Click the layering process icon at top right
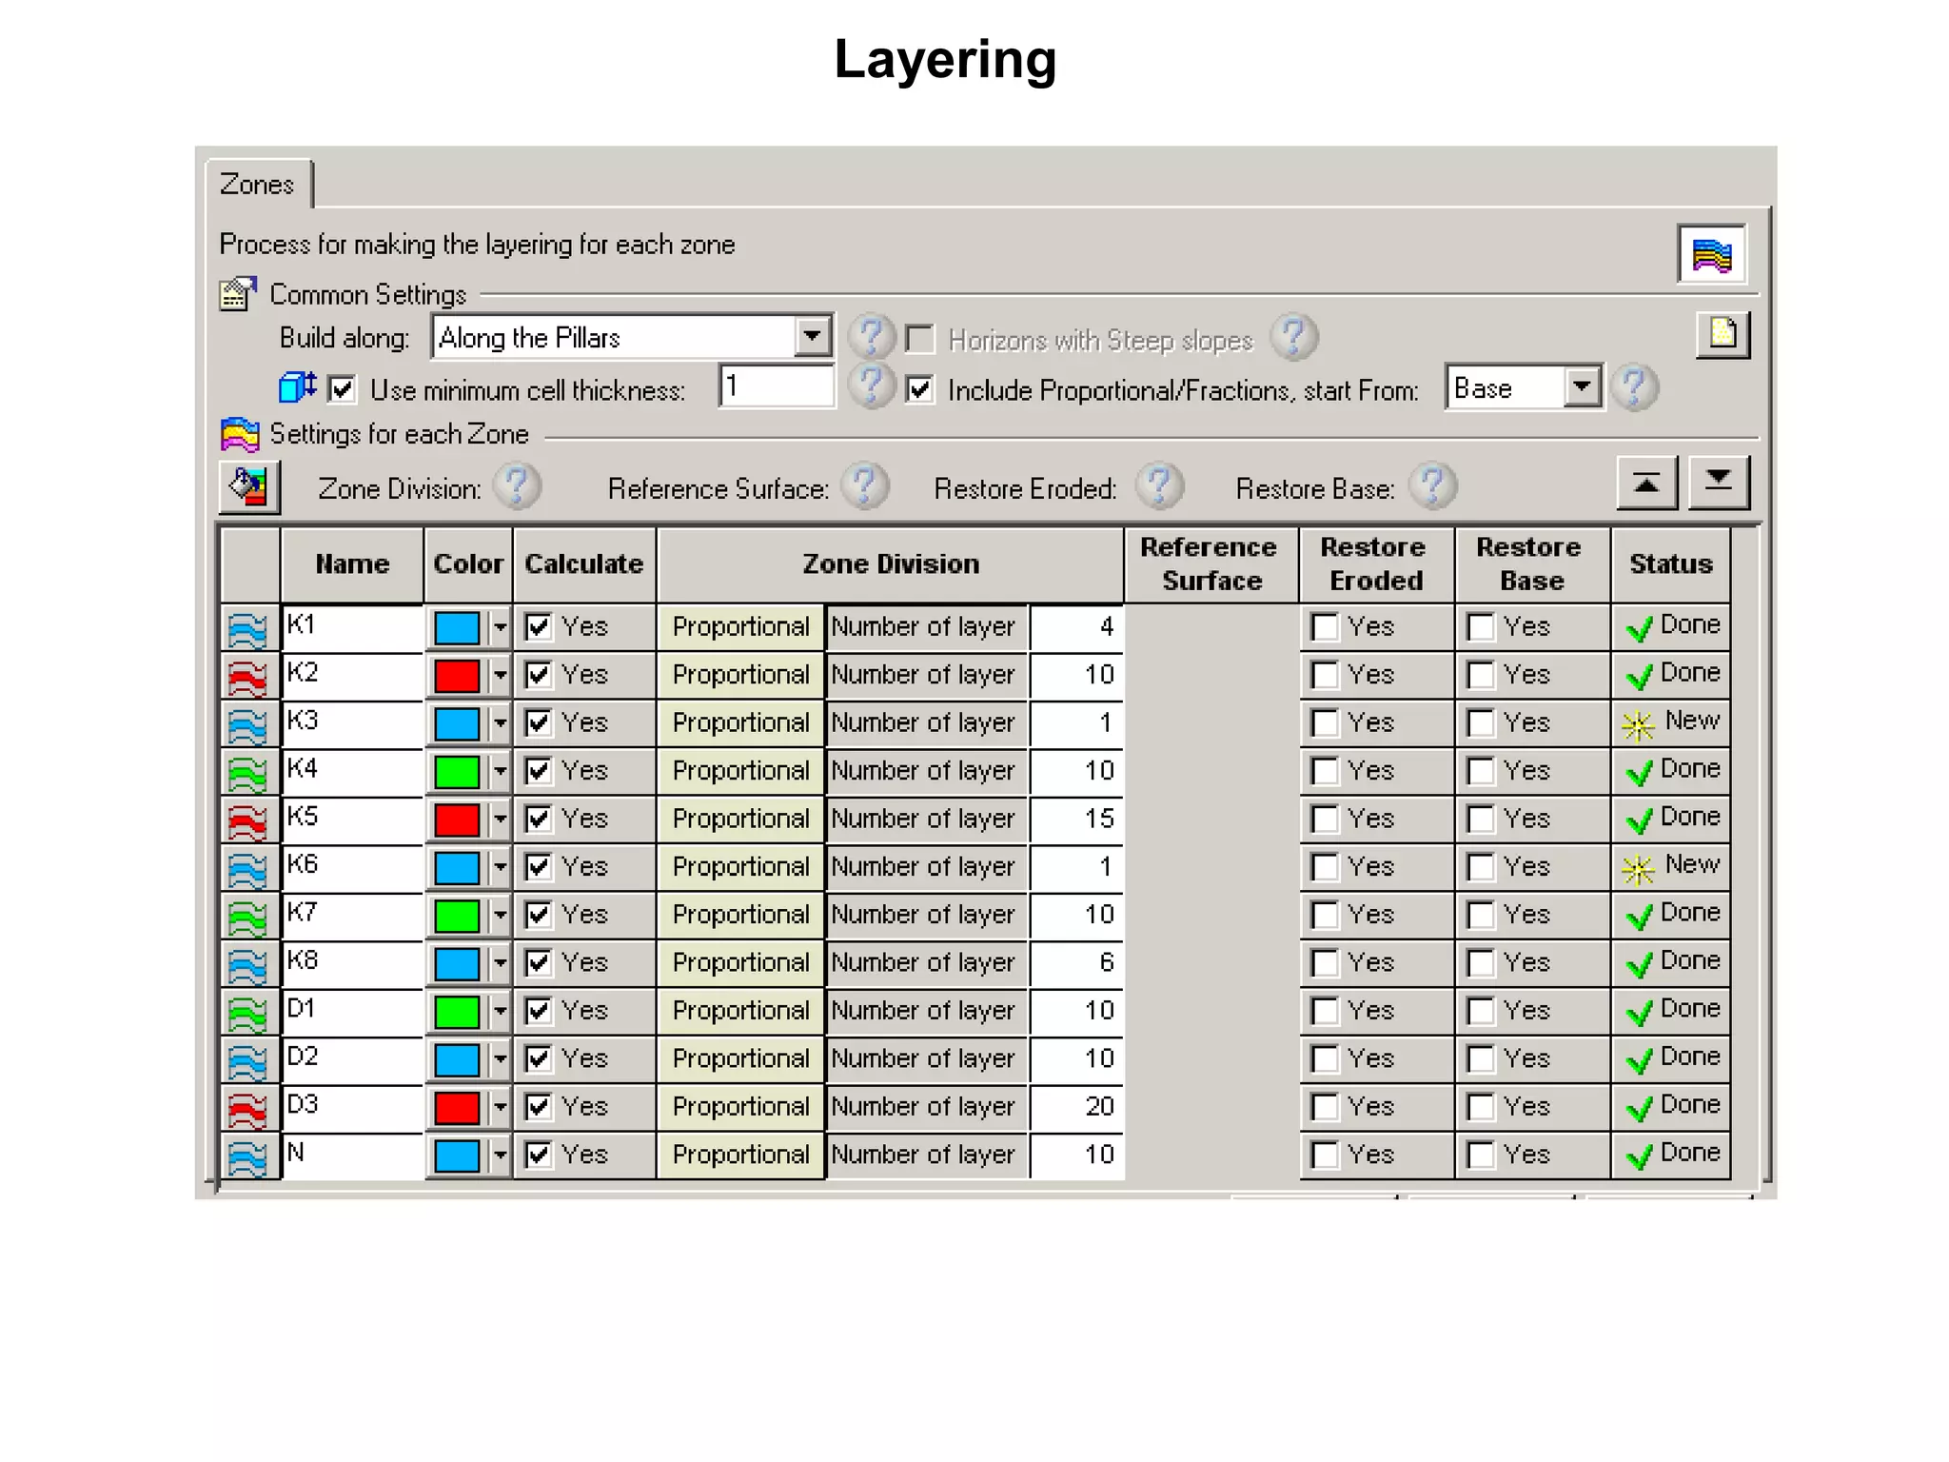The image size is (1949, 1462). (1711, 254)
